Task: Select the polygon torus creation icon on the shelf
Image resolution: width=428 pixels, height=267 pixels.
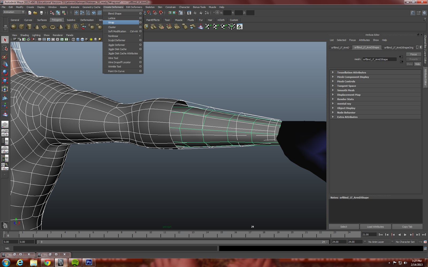Action: tap(53, 27)
